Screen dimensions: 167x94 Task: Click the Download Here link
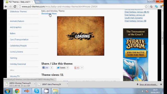coord(49,14)
